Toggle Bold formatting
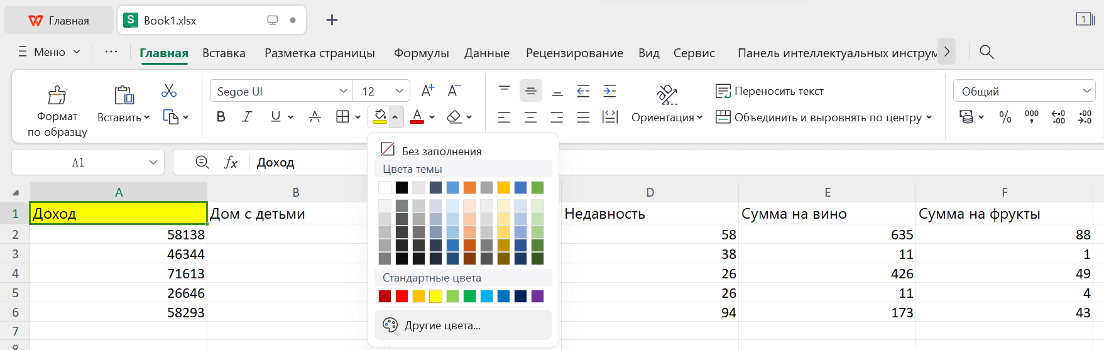Image resolution: width=1104 pixels, height=350 pixels. point(221,117)
